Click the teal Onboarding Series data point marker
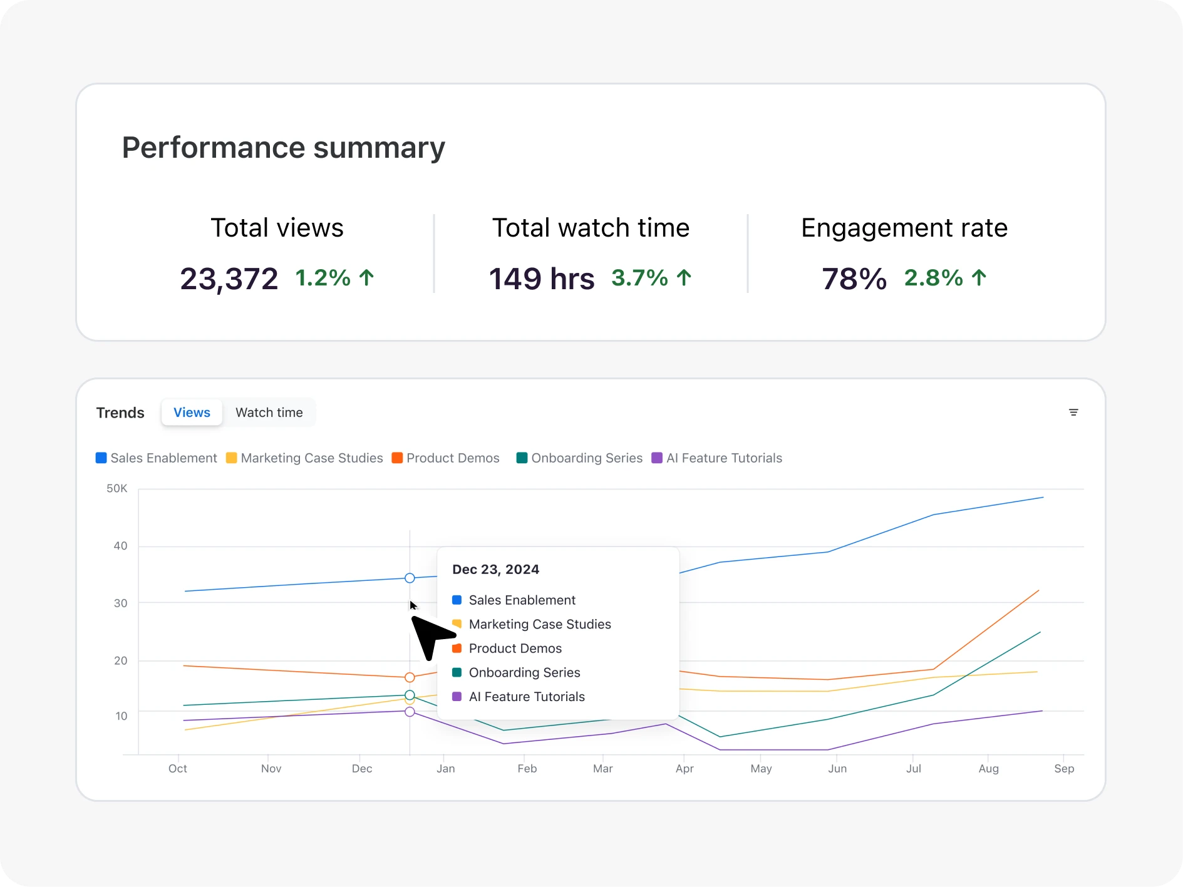 410,695
